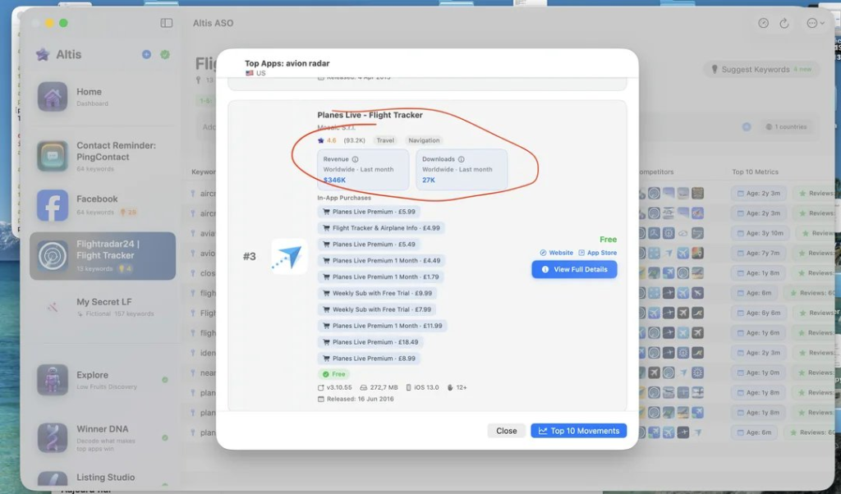Screen dimensions: 841x494
Task: Click the Downloads info icon
Action: (462, 159)
